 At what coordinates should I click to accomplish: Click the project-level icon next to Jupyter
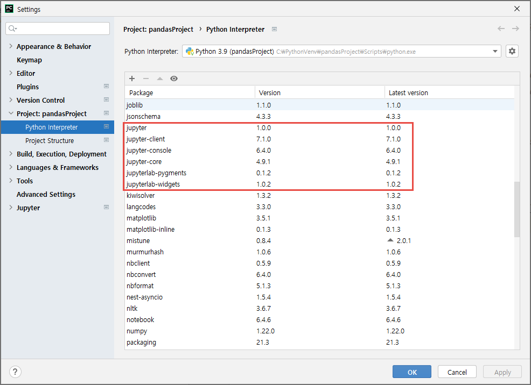tap(106, 207)
